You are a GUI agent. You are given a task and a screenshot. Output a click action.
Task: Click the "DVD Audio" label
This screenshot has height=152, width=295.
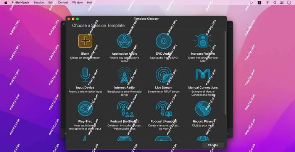click(164, 54)
